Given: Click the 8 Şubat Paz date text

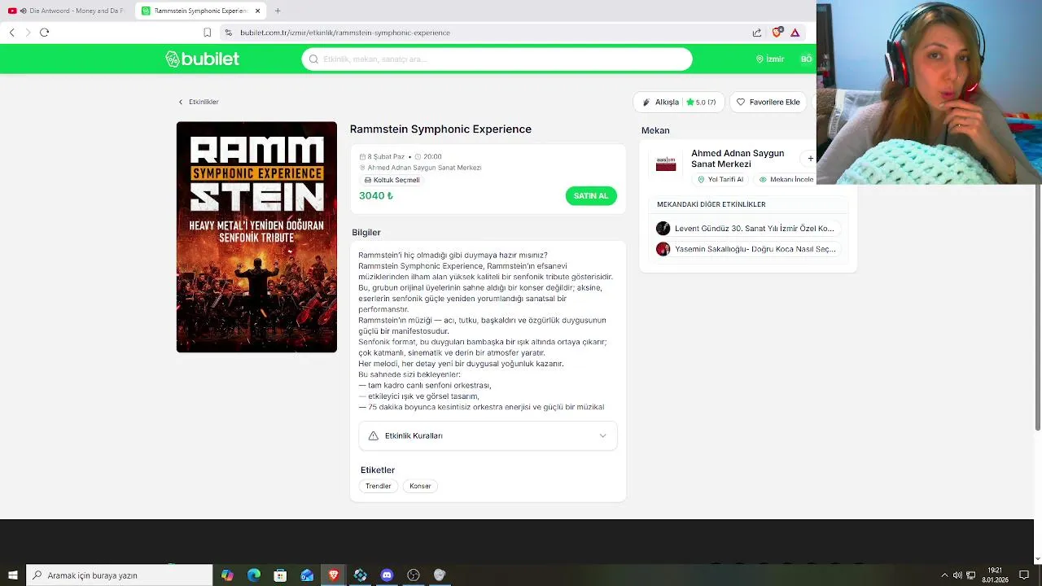Looking at the screenshot, I should point(386,156).
